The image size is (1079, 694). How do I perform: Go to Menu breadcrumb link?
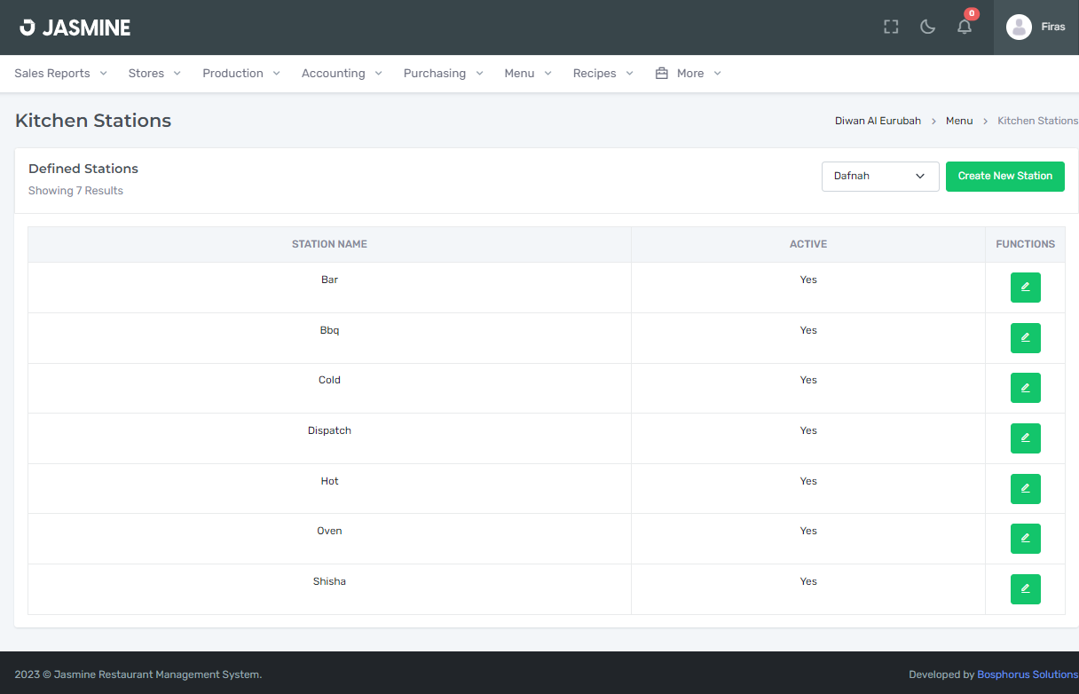pyautogui.click(x=959, y=121)
